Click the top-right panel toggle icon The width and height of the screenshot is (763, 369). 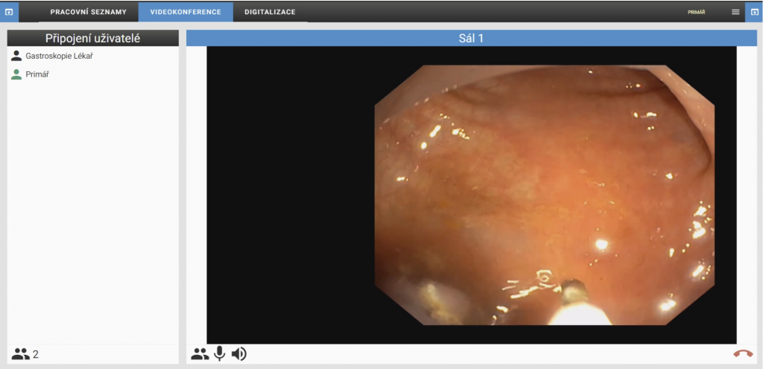[x=754, y=12]
